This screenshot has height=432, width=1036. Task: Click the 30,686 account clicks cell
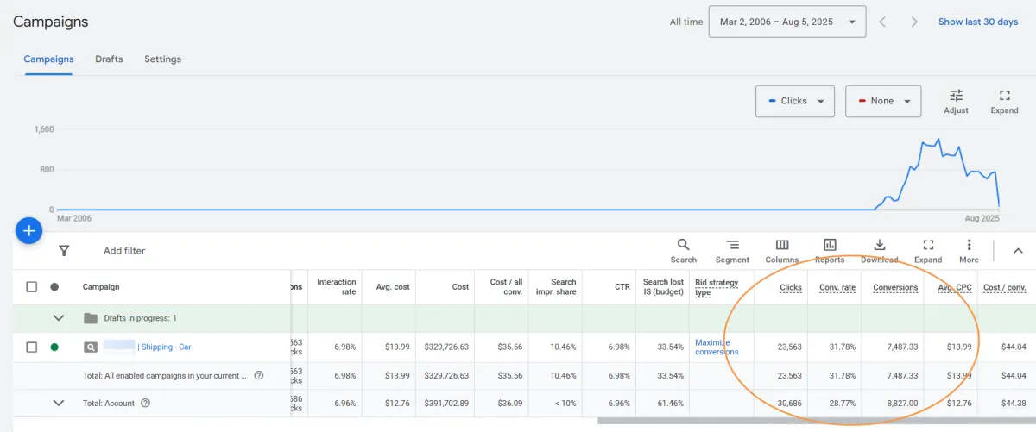pos(788,403)
